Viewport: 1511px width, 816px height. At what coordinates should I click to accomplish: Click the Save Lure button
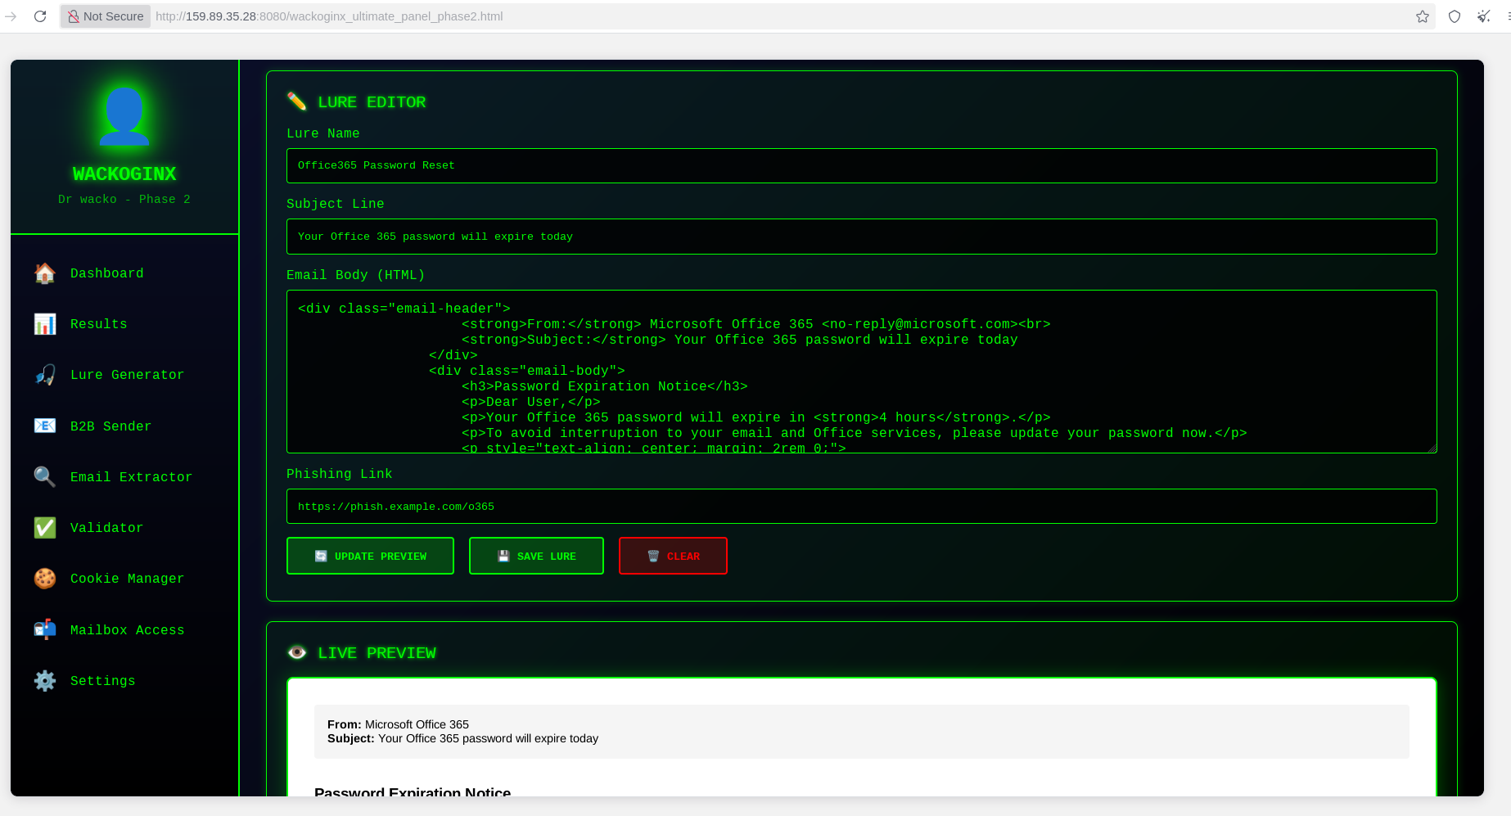click(536, 556)
